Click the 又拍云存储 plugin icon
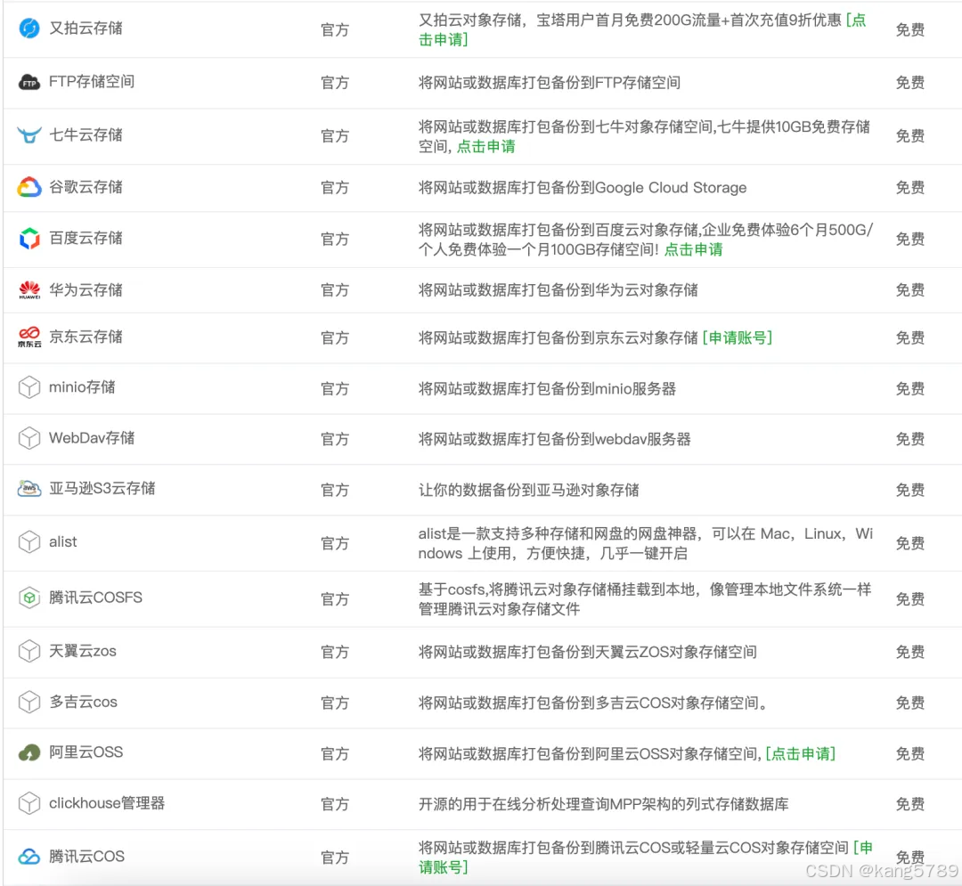The height and width of the screenshot is (886, 962). (x=29, y=28)
